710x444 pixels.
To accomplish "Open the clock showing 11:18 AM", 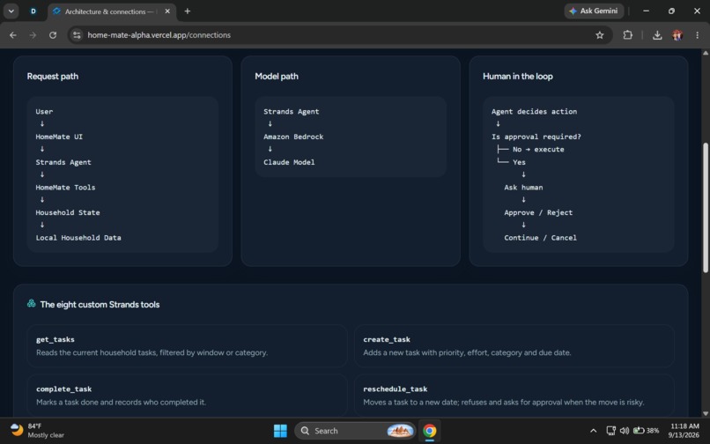I will pos(684,431).
